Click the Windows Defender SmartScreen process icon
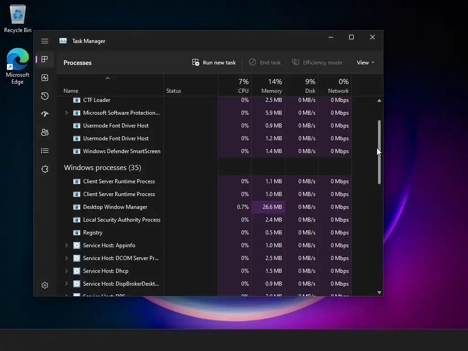The height and width of the screenshot is (351, 468). pos(77,151)
